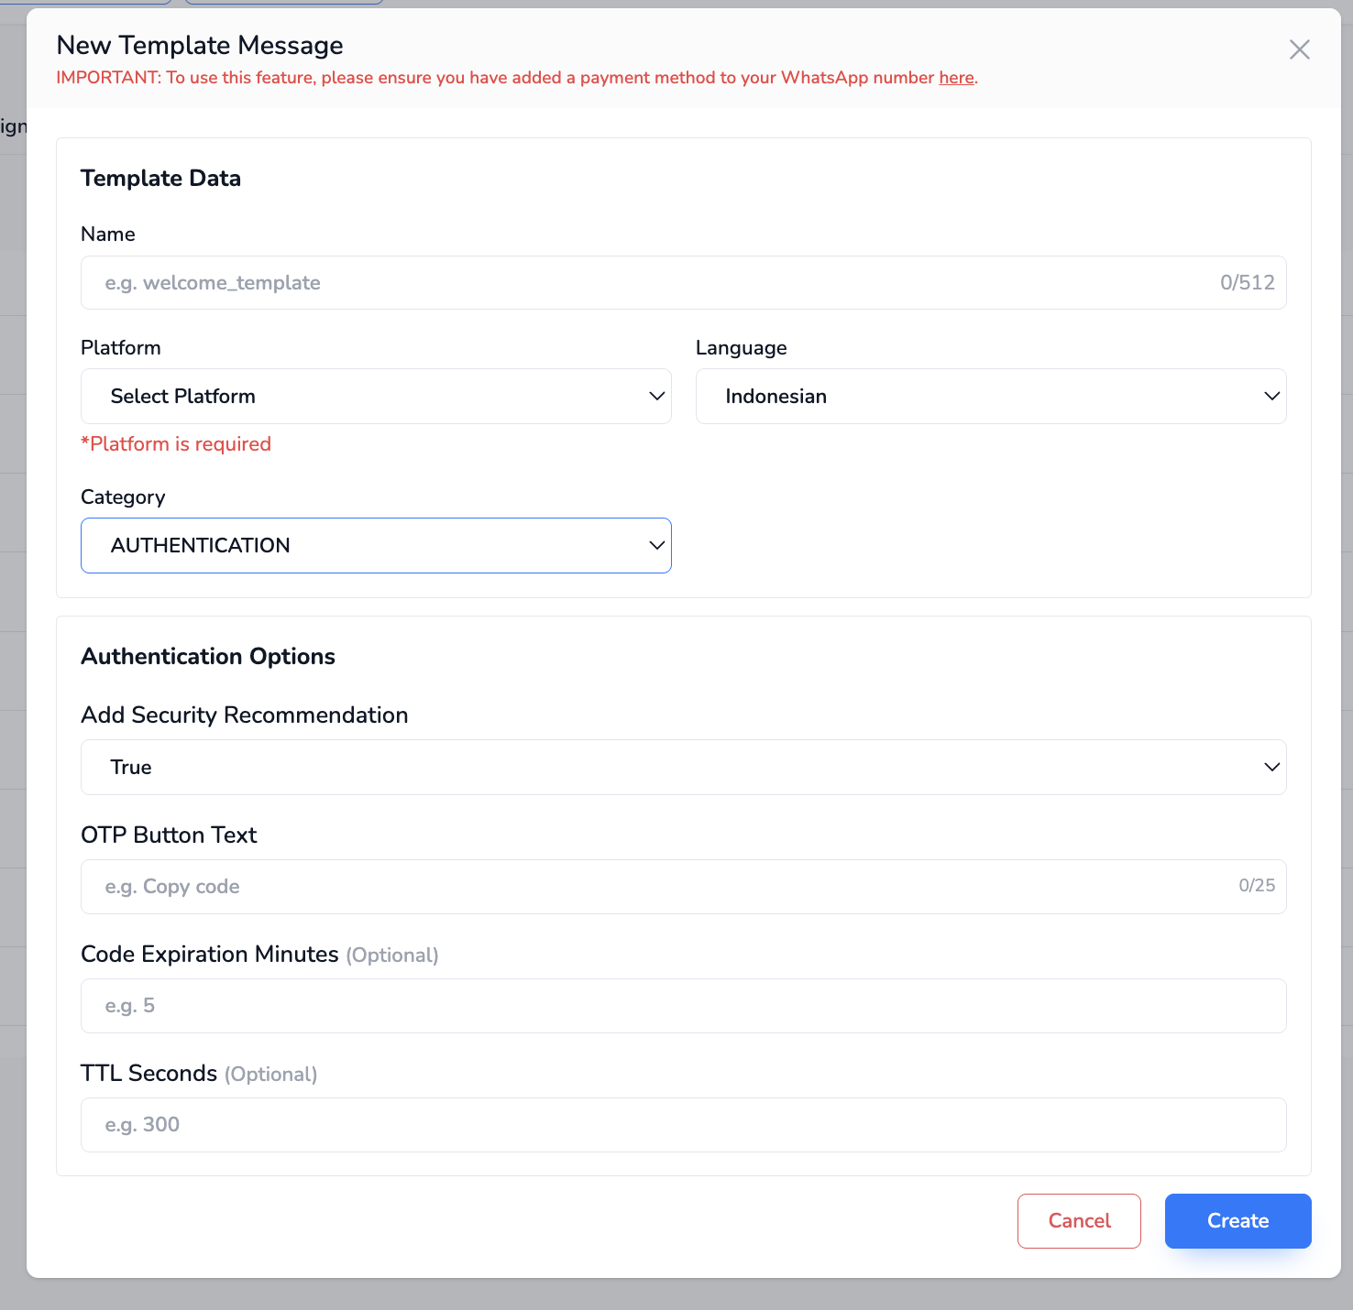1353x1310 pixels.
Task: Click the template Name input field
Action: tap(642, 283)
